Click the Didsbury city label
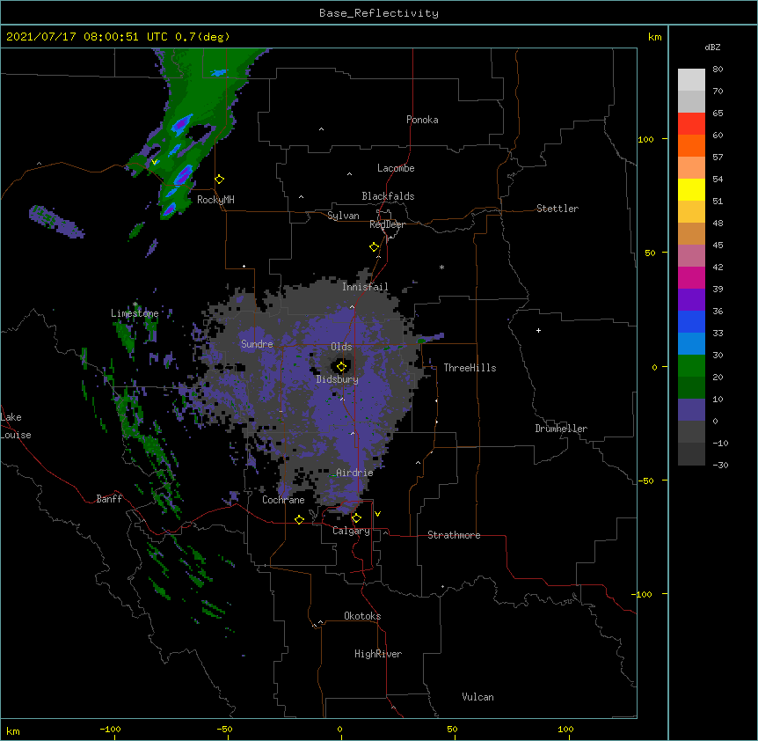Screen dimensions: 758x741 pos(337,379)
